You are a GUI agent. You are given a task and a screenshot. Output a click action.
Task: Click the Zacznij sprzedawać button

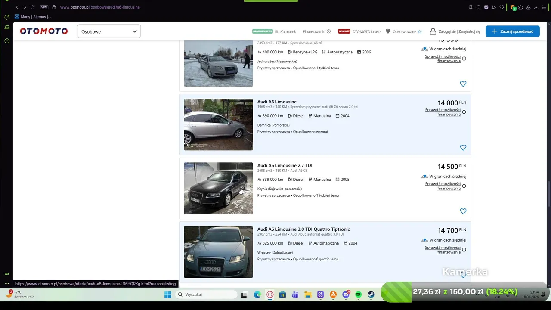click(x=512, y=31)
